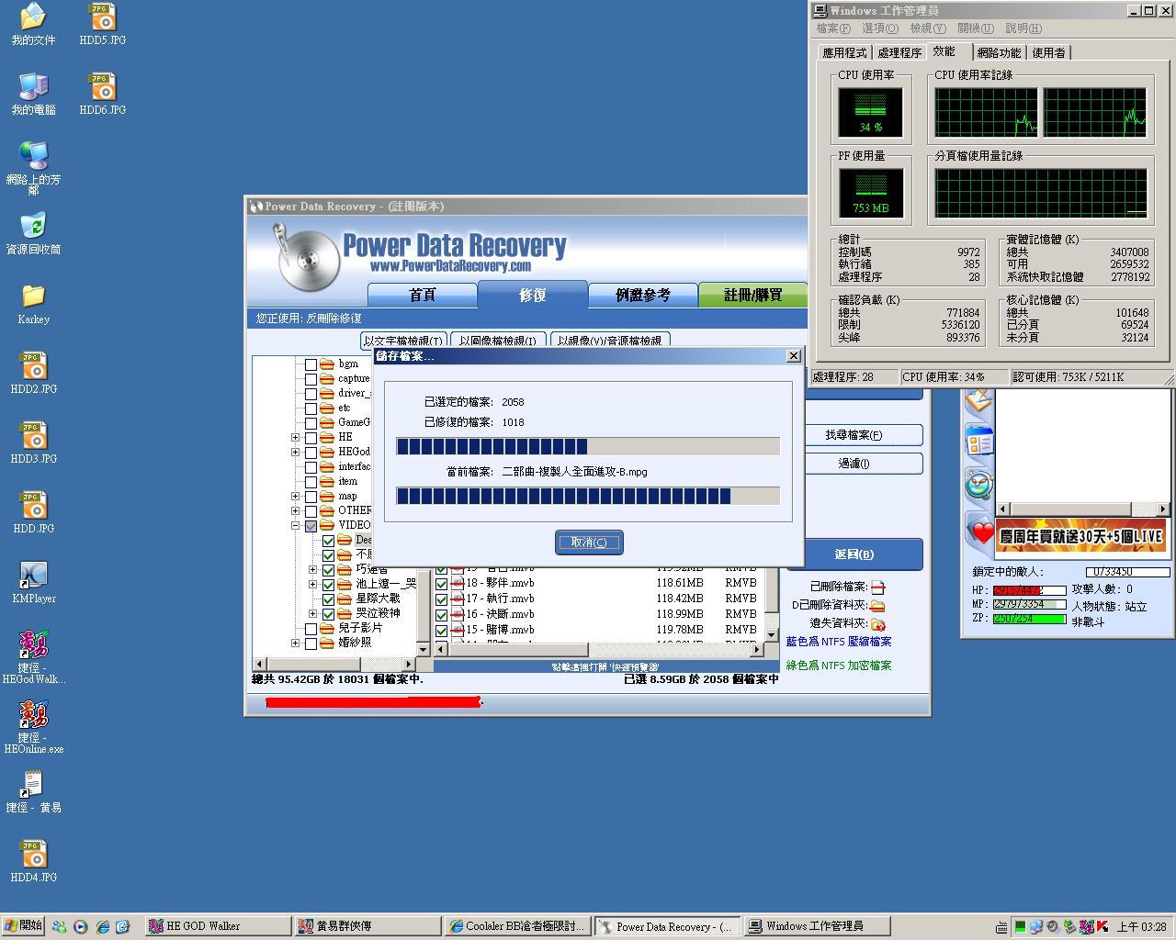
Task: Expand the OTHER folder tree node
Action: [295, 511]
